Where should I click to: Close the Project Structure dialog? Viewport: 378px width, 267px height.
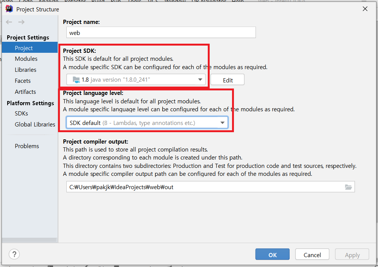point(365,9)
